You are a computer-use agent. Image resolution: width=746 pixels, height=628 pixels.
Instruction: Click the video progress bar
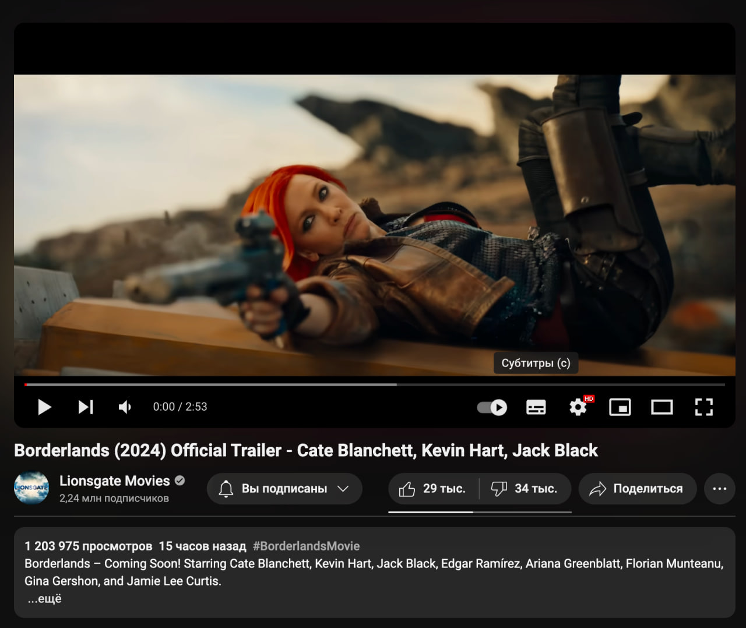(x=375, y=384)
